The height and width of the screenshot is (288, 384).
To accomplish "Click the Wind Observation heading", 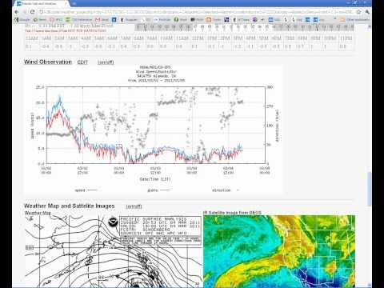I will click(48, 62).
